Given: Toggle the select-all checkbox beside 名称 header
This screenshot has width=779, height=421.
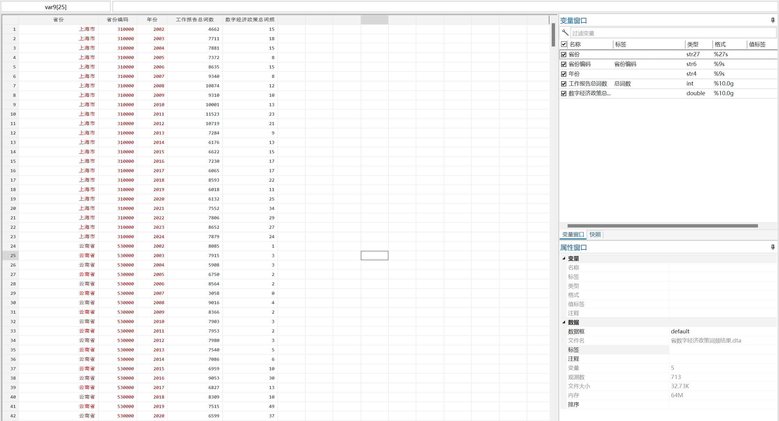Looking at the screenshot, I should [x=564, y=44].
